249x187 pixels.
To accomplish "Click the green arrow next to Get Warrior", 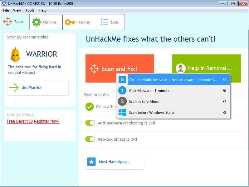I will coord(14,88).
